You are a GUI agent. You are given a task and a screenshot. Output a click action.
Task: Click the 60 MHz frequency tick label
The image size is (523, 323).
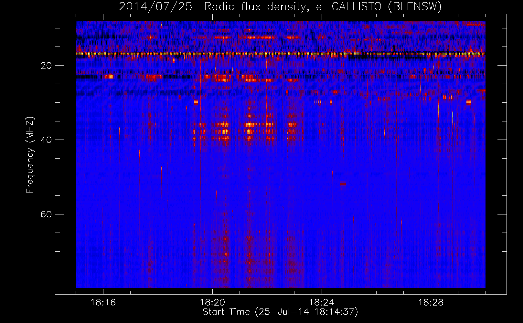point(46,214)
